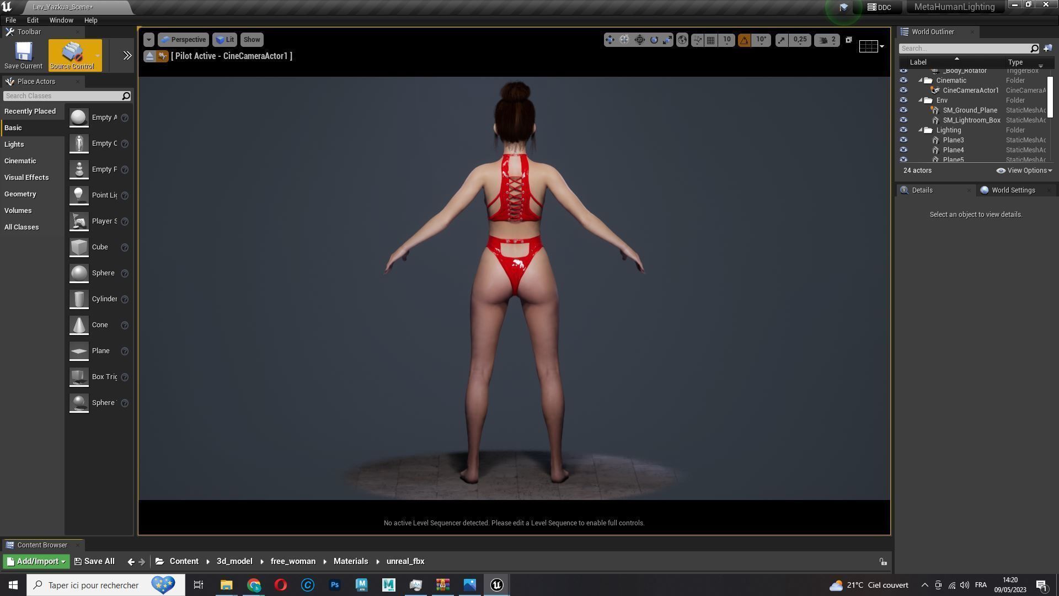Collapse the Lighting folder in outliner
This screenshot has width=1059, height=596.
(920, 130)
